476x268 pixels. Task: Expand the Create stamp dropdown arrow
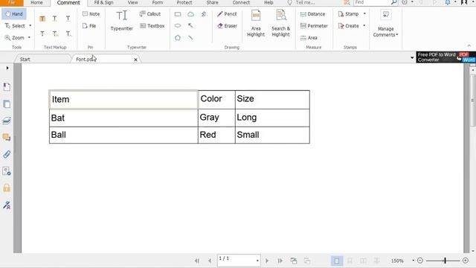(364, 26)
